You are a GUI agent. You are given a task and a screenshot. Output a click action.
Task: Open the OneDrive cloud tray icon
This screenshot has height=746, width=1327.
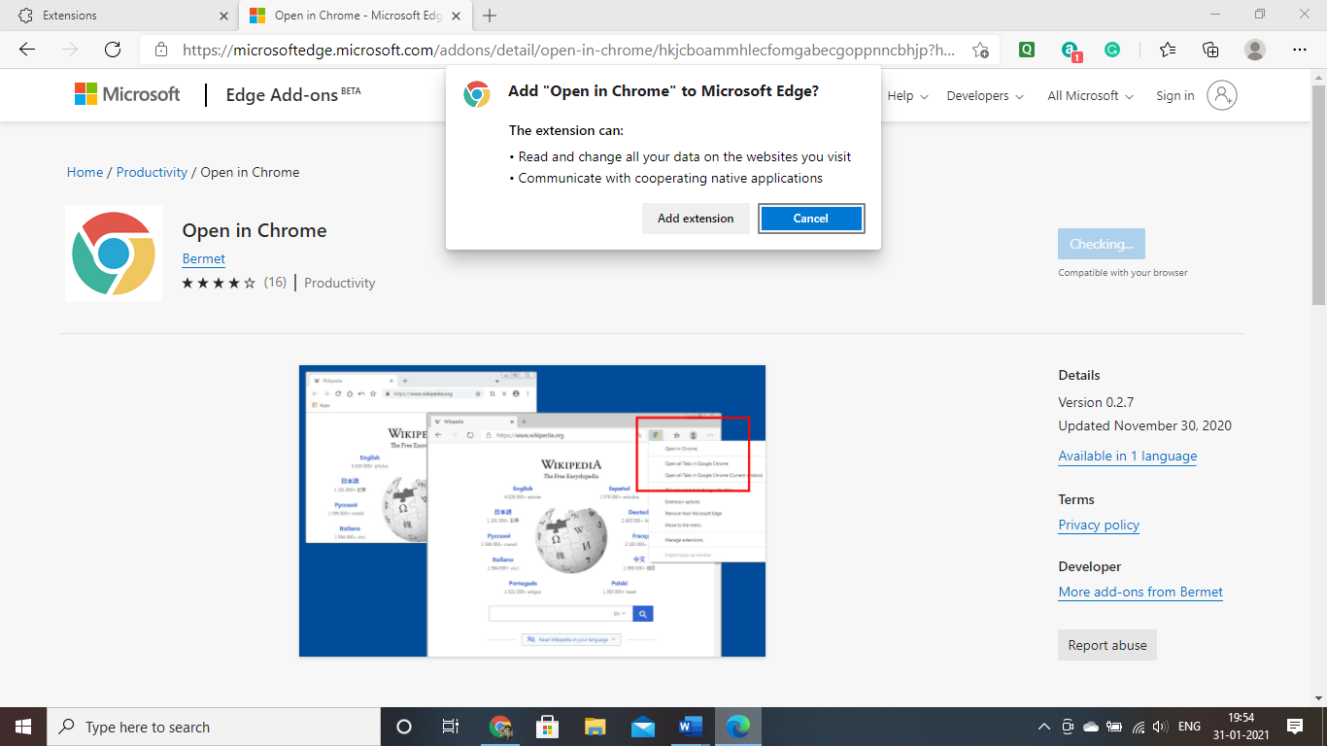(x=1090, y=727)
